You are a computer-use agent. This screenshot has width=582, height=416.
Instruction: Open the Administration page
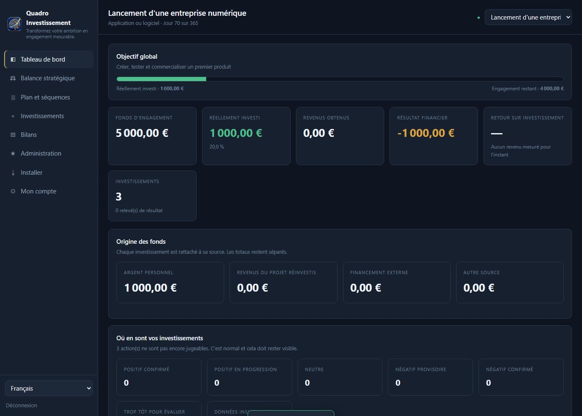click(x=49, y=154)
